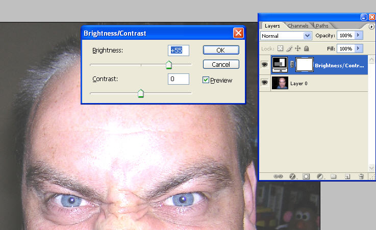Click the Layers list scroll-down arrow
Screen dimensions: 376x230
tap(371, 167)
